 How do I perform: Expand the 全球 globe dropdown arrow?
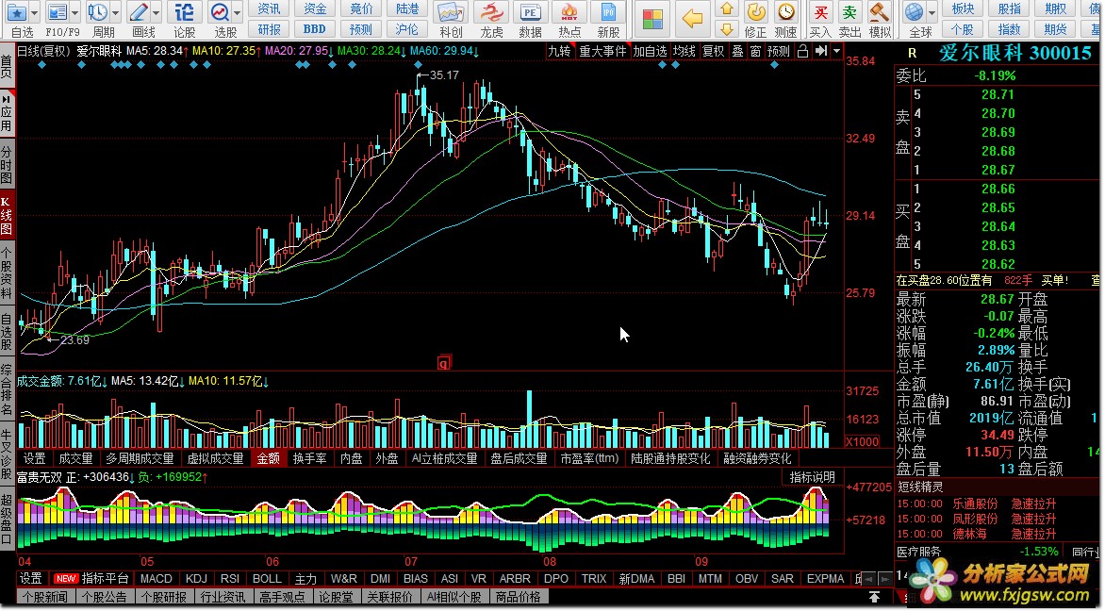point(932,12)
